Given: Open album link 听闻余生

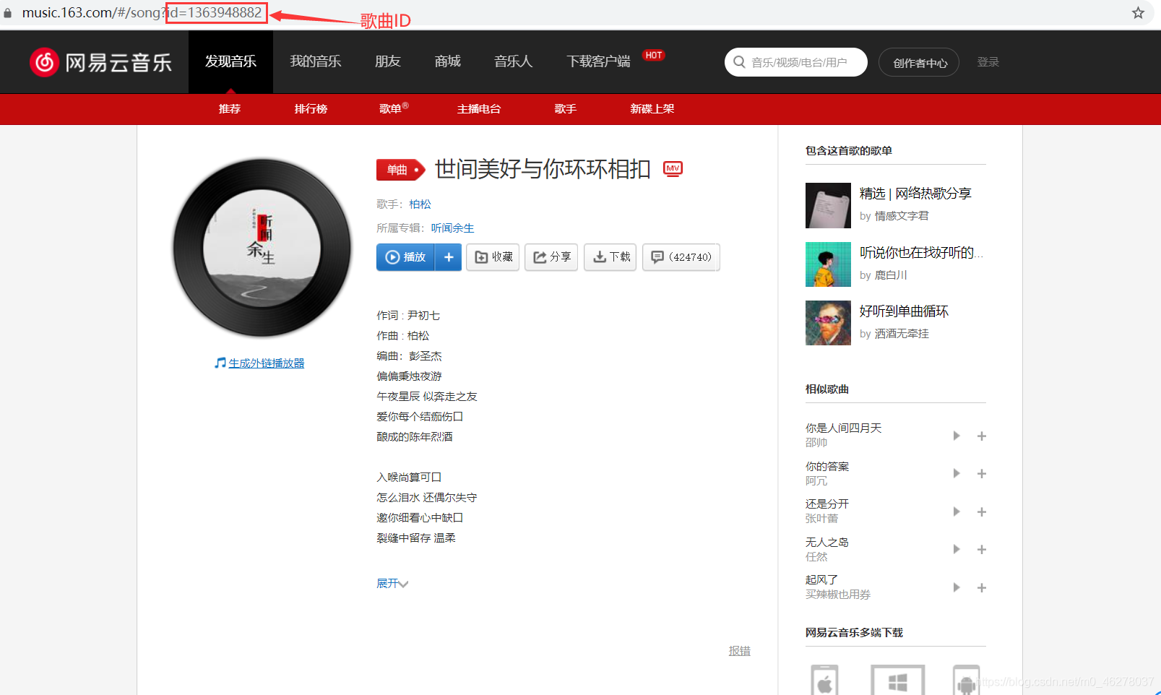Looking at the screenshot, I should coord(452,228).
